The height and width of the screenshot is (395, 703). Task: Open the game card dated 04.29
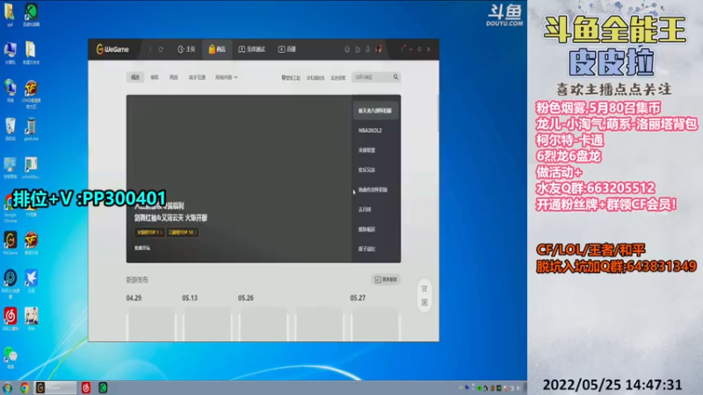[x=151, y=324]
